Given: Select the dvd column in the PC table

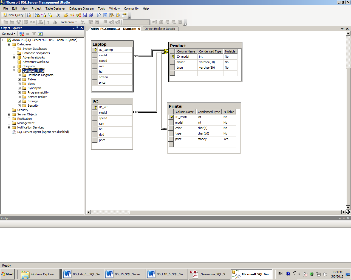Looking at the screenshot, I should [112, 135].
